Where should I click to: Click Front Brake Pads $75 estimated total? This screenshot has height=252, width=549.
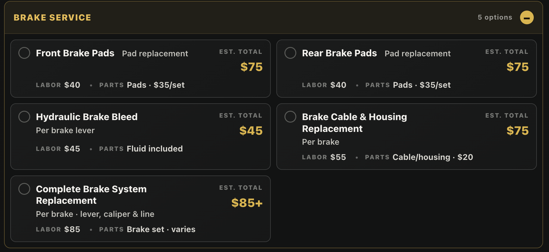251,67
